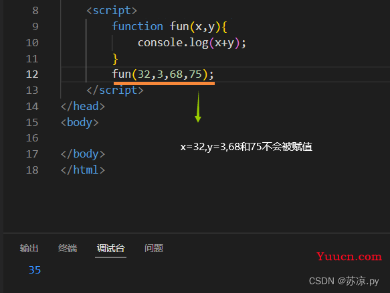Click the closing </html> tag
The width and height of the screenshot is (390, 293).
(x=83, y=170)
